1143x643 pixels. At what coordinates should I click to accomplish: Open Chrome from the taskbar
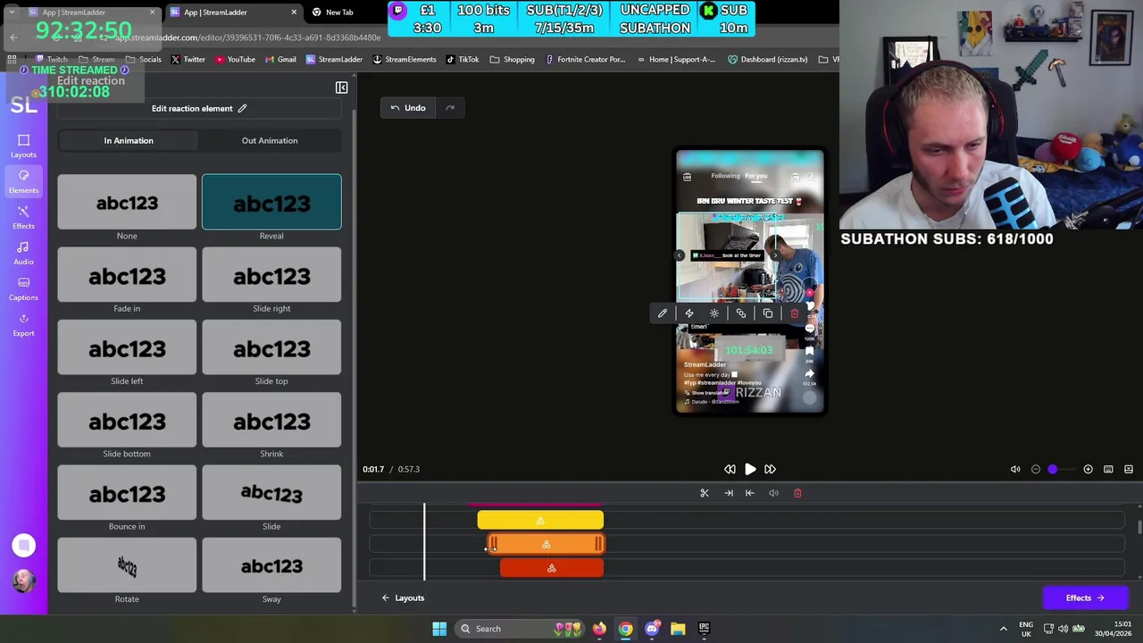tap(625, 629)
